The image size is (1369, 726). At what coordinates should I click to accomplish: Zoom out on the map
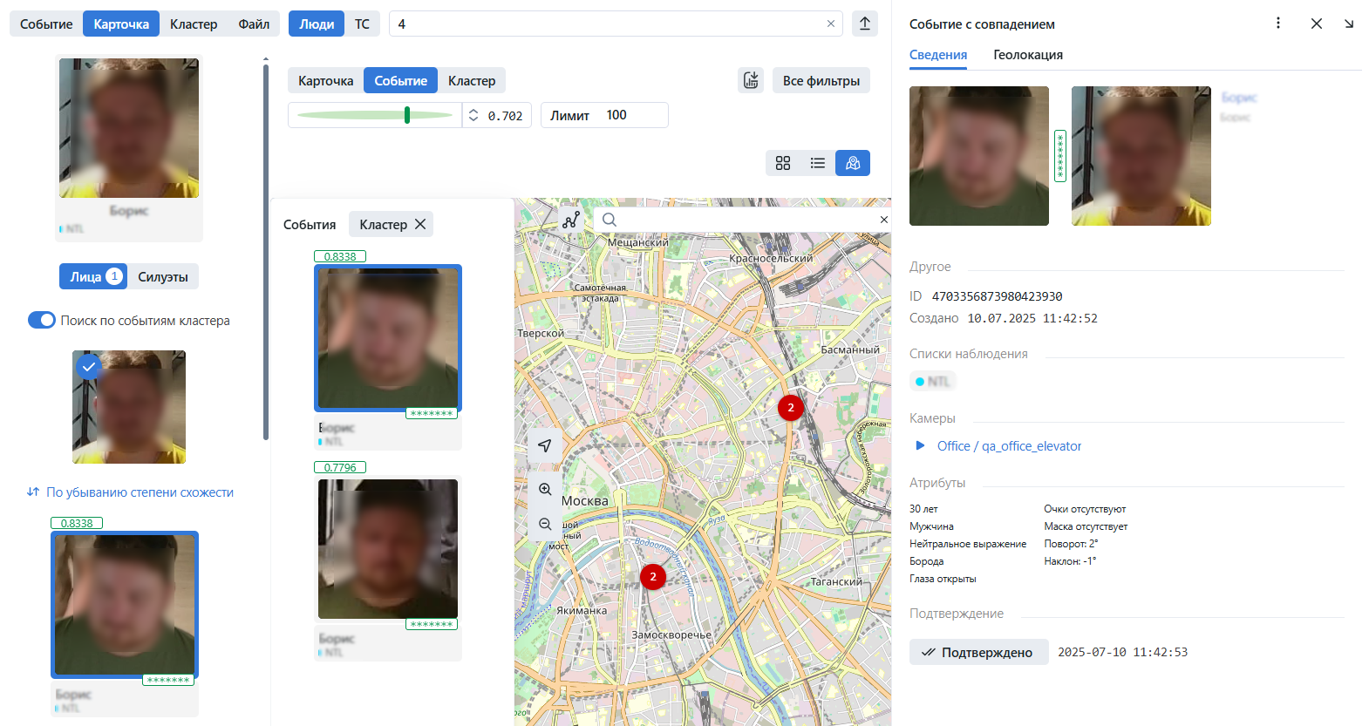pos(545,524)
